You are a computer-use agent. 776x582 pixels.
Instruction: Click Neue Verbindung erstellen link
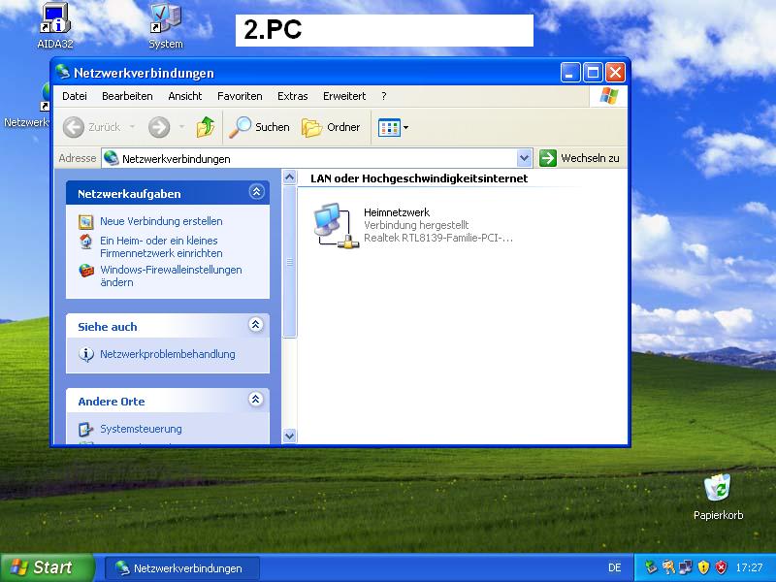pyautogui.click(x=161, y=221)
